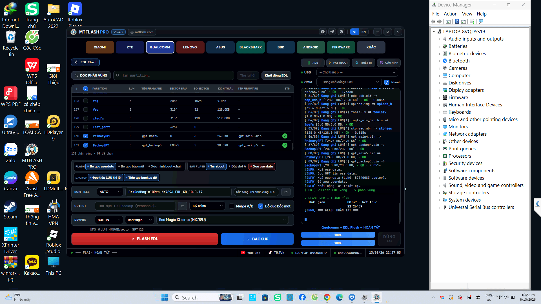Click the Facebook icon on the taskbar

(x=302, y=297)
